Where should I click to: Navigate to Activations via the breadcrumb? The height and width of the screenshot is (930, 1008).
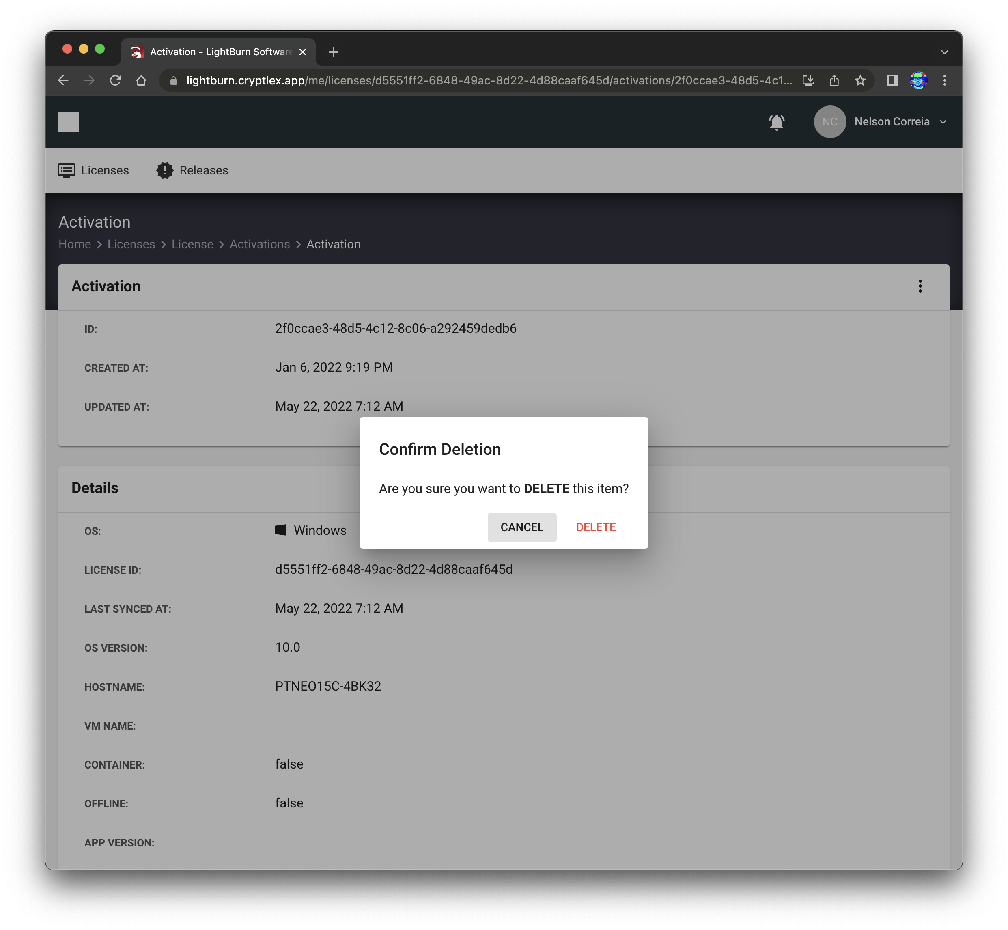[260, 244]
